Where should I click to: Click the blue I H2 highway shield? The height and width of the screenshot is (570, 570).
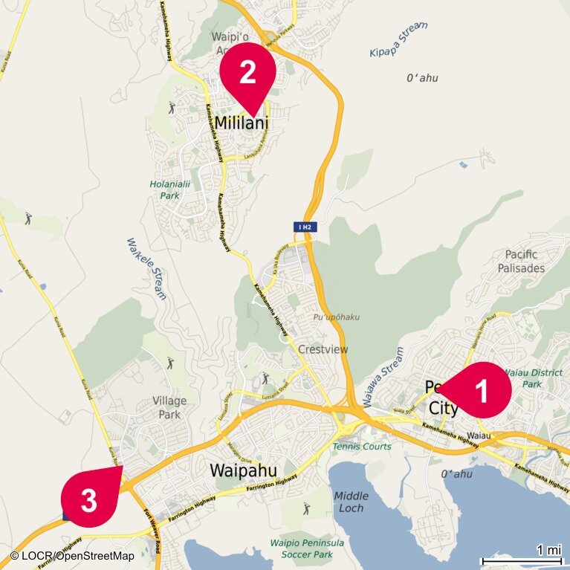coord(305,227)
